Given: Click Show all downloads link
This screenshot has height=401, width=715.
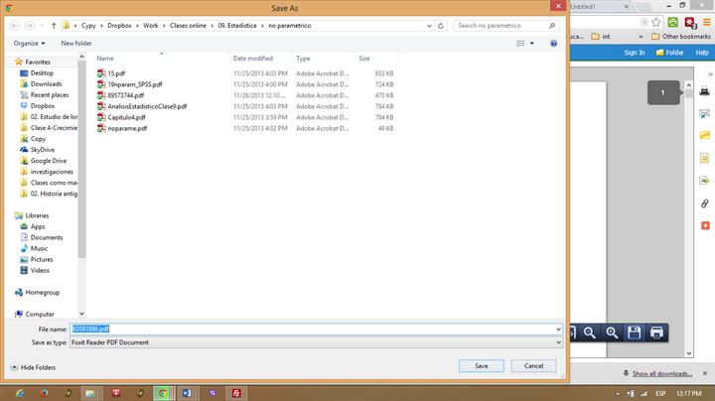Looking at the screenshot, I should point(662,373).
